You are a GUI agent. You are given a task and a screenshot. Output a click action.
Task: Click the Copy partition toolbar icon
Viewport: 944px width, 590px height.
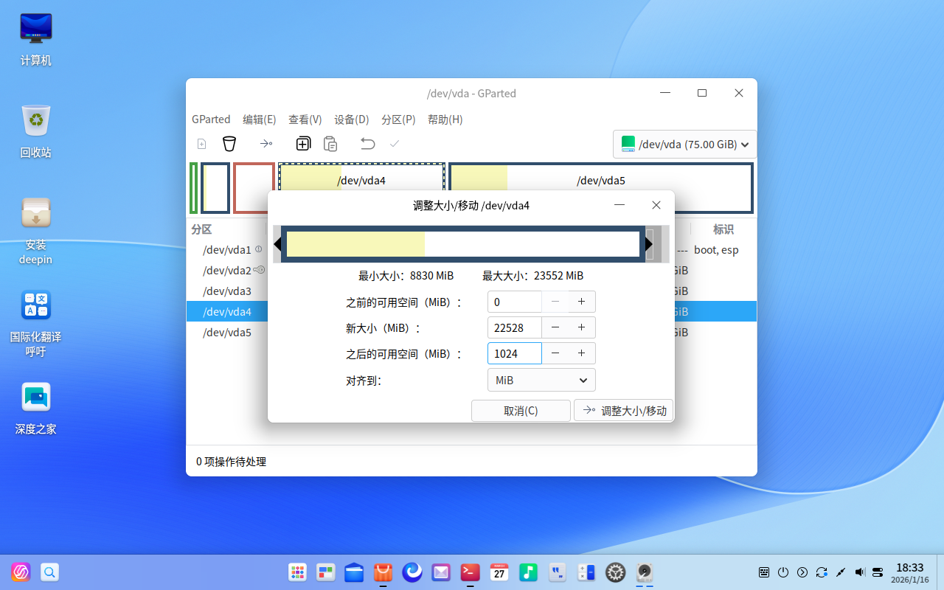pos(303,144)
